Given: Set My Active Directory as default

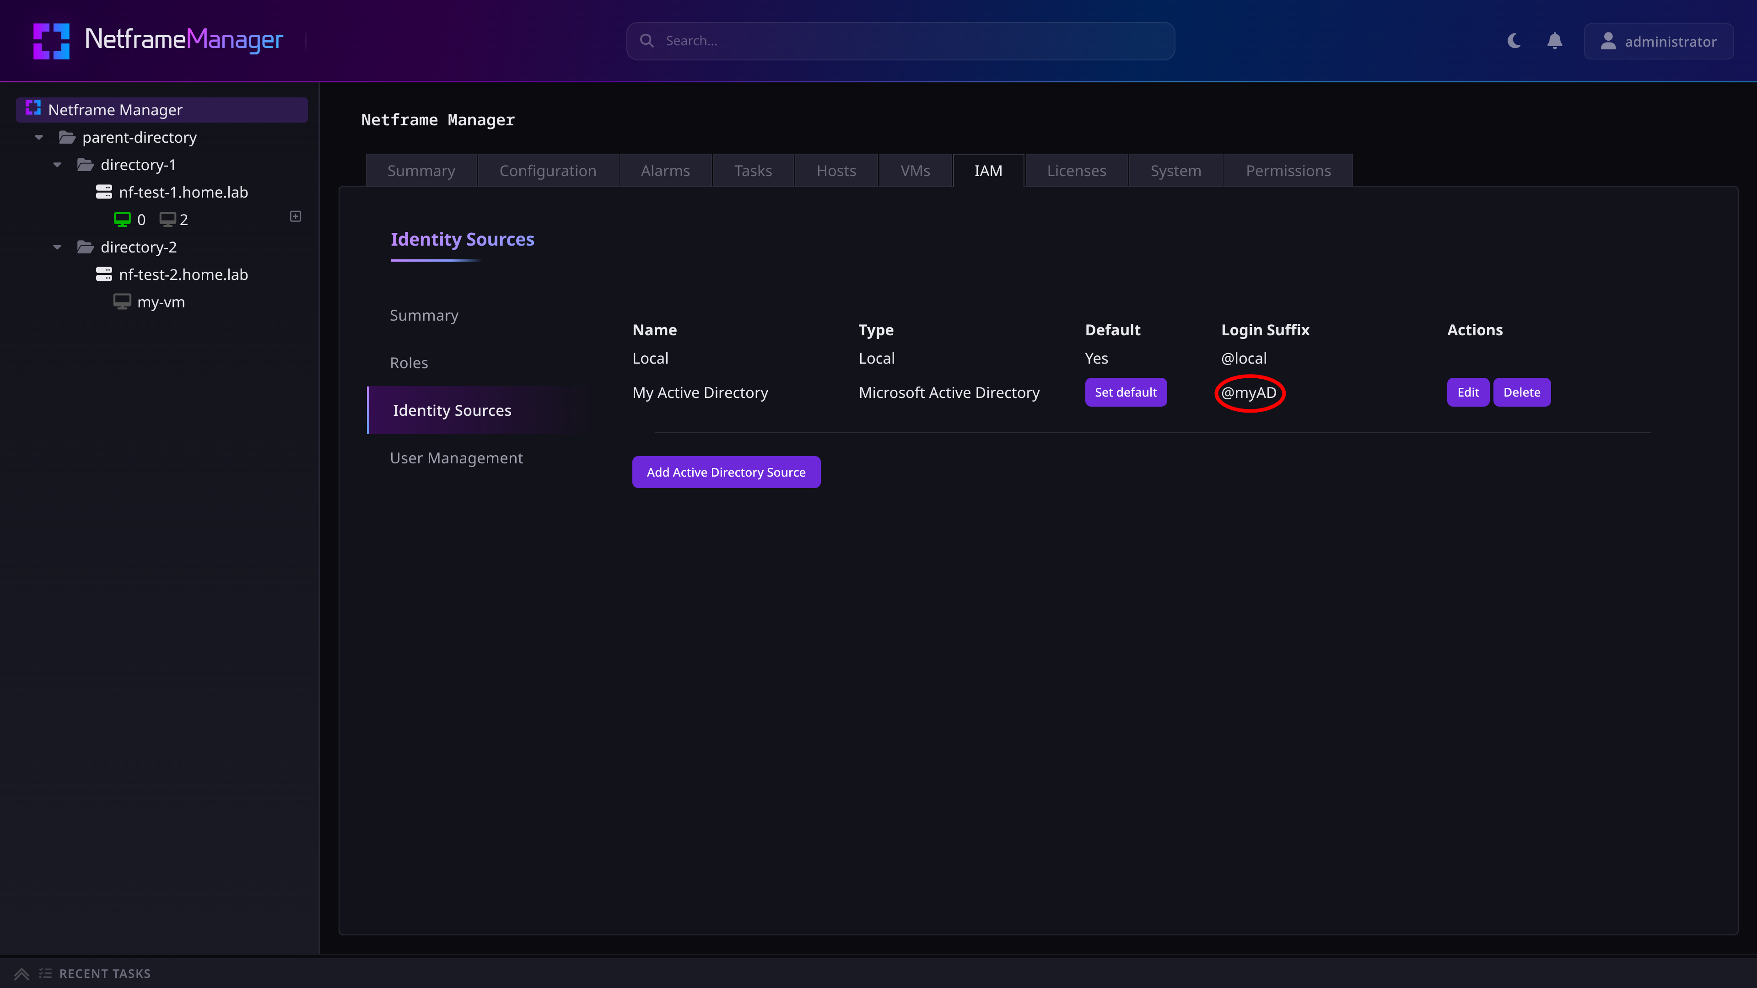Looking at the screenshot, I should click(1126, 392).
